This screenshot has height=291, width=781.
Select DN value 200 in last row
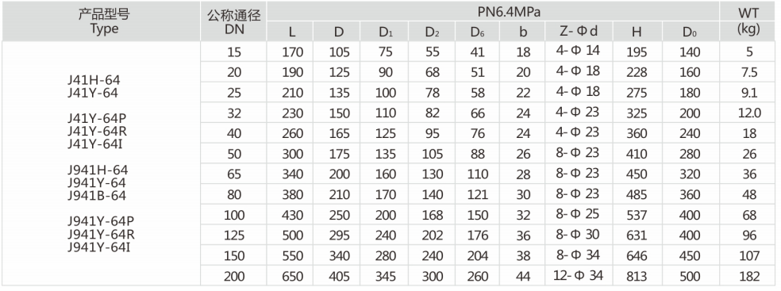(x=234, y=276)
